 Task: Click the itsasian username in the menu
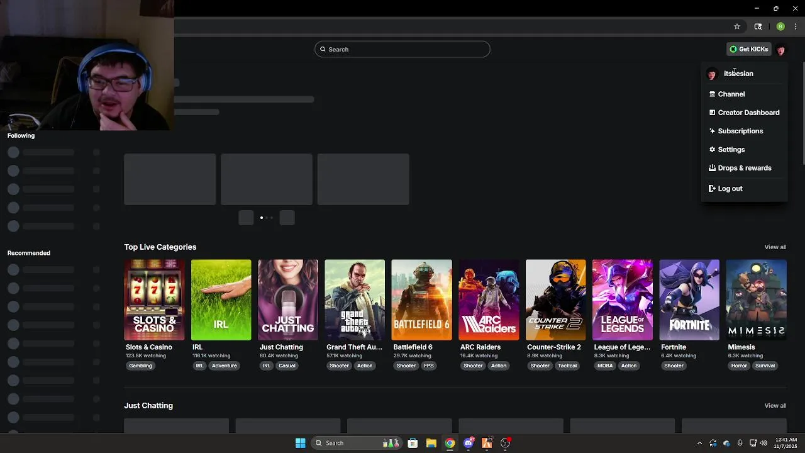click(738, 74)
